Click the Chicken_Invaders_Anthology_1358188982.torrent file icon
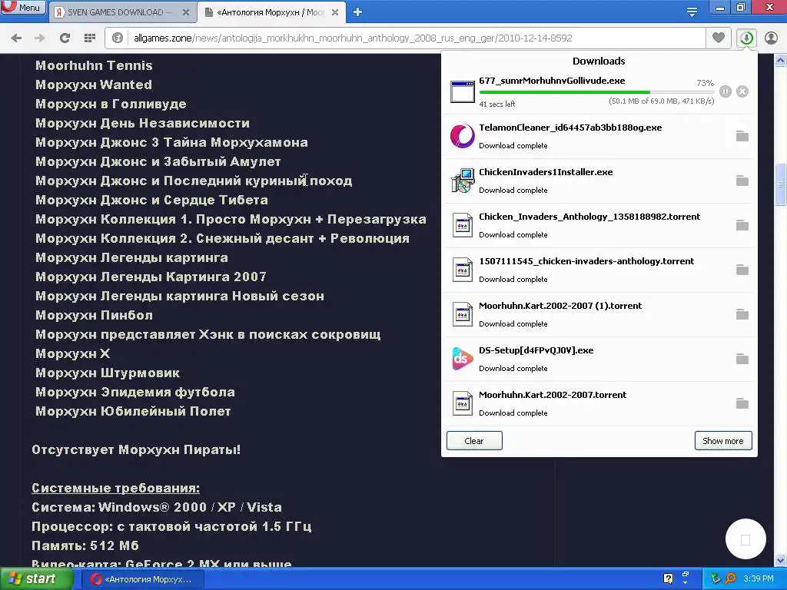 (x=462, y=225)
